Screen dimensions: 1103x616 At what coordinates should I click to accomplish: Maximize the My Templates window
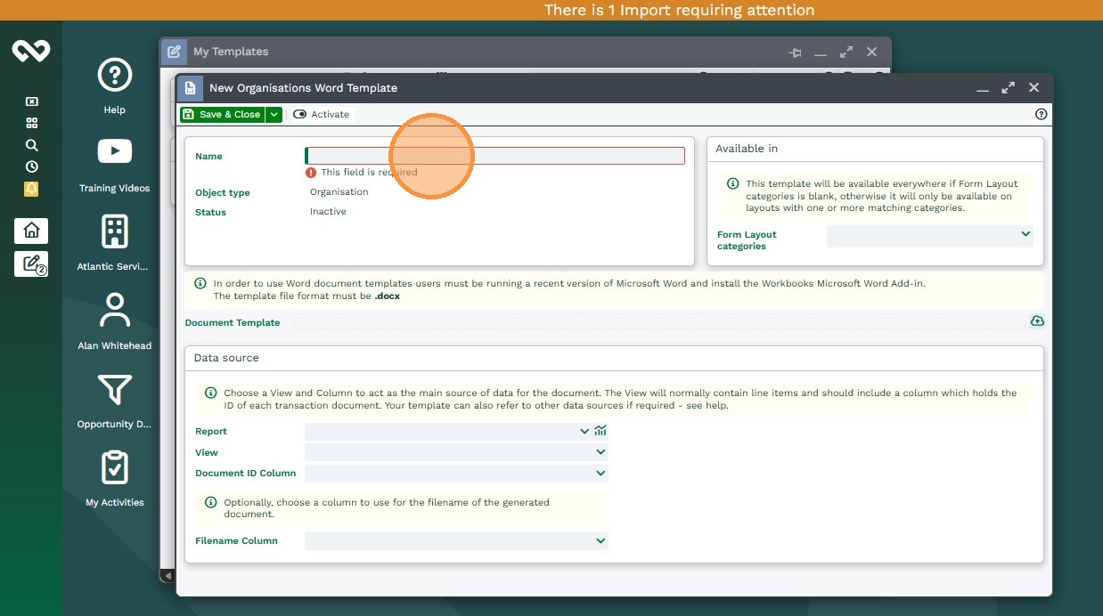click(846, 53)
